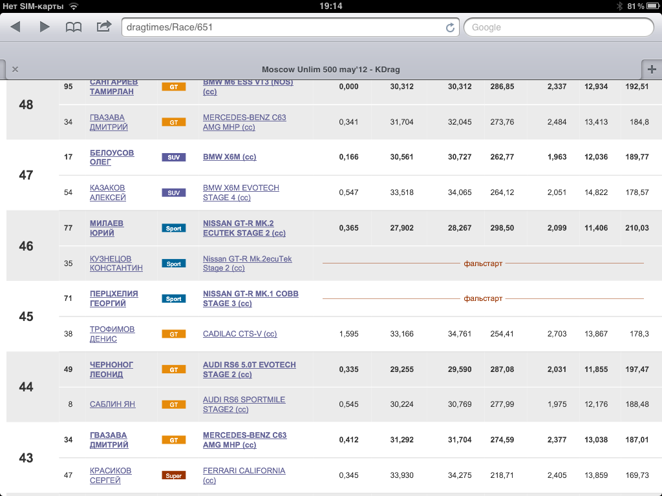Click the SUV badge beside КАЗАКОВ АЛЕКСЕЙ
Image resolution: width=662 pixels, height=496 pixels.
coord(173,192)
